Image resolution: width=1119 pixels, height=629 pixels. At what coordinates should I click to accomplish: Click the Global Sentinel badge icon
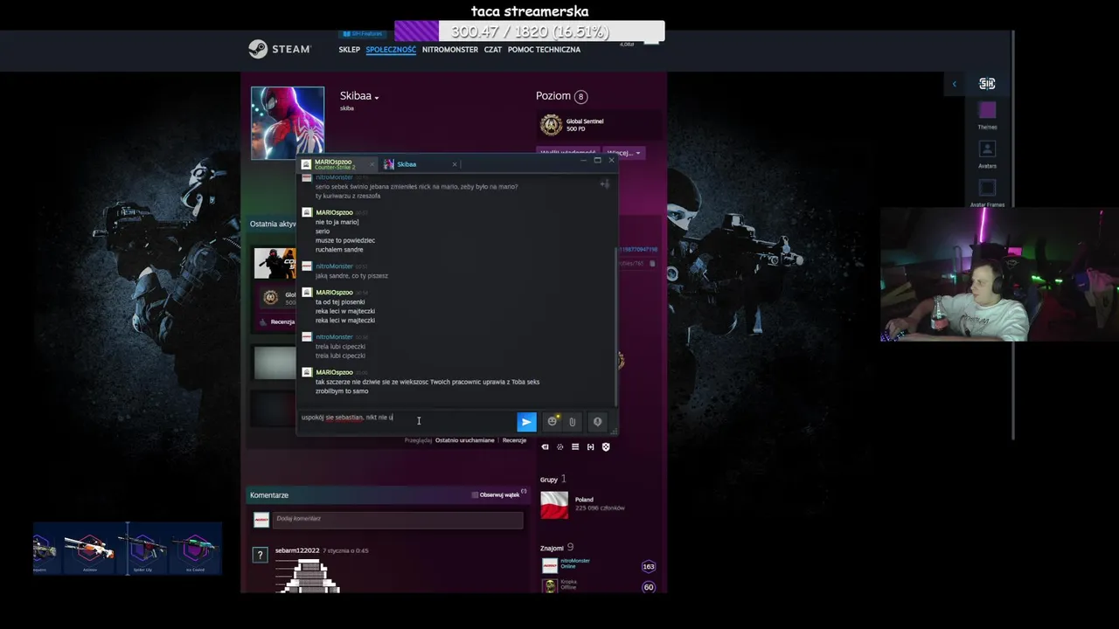point(551,125)
